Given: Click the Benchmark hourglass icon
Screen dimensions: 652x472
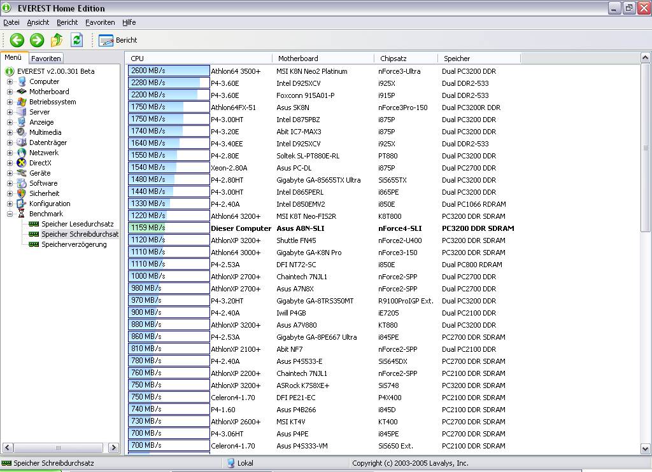Looking at the screenshot, I should [22, 214].
